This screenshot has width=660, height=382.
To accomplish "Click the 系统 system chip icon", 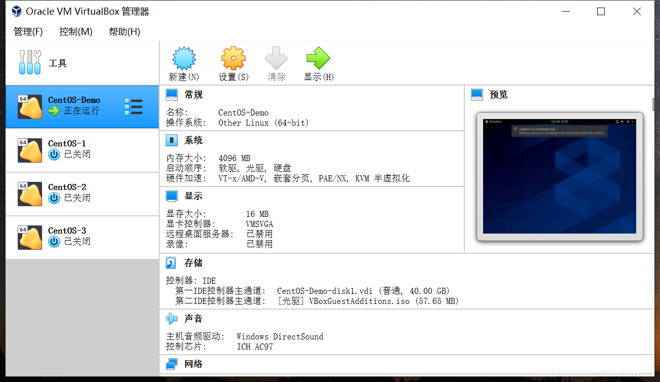I will (x=172, y=140).
